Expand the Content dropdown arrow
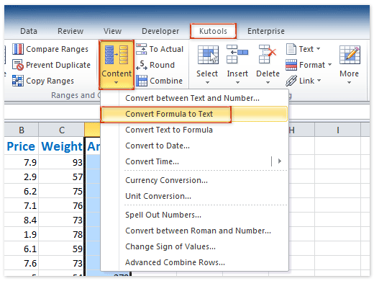 coord(117,82)
